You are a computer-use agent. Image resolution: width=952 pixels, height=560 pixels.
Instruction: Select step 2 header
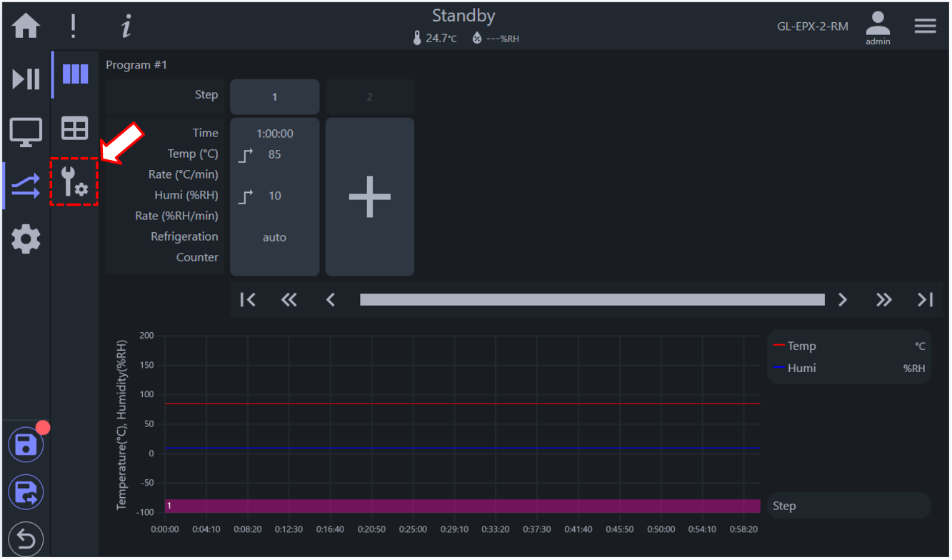370,96
